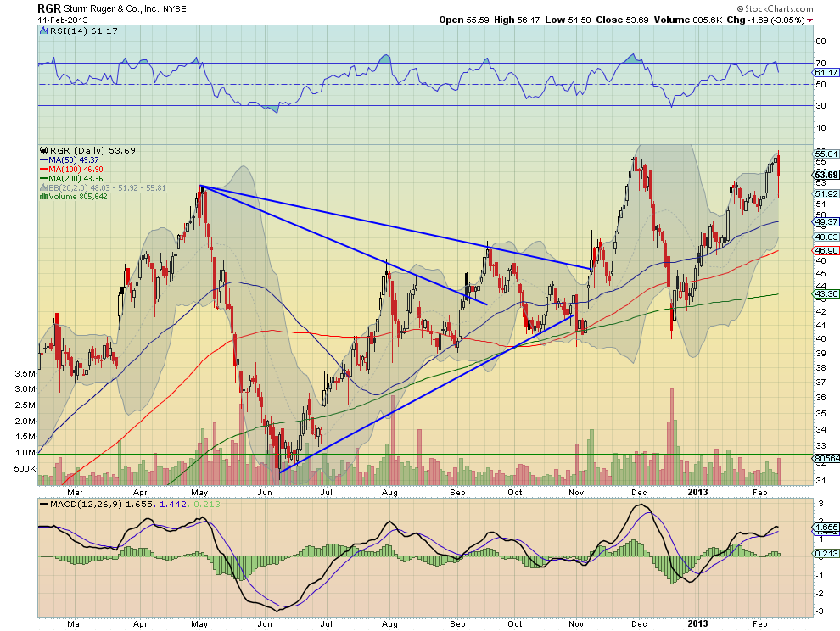Click the 1.655 flag on the MACD axis
This screenshot has height=631, width=840.
pos(826,528)
